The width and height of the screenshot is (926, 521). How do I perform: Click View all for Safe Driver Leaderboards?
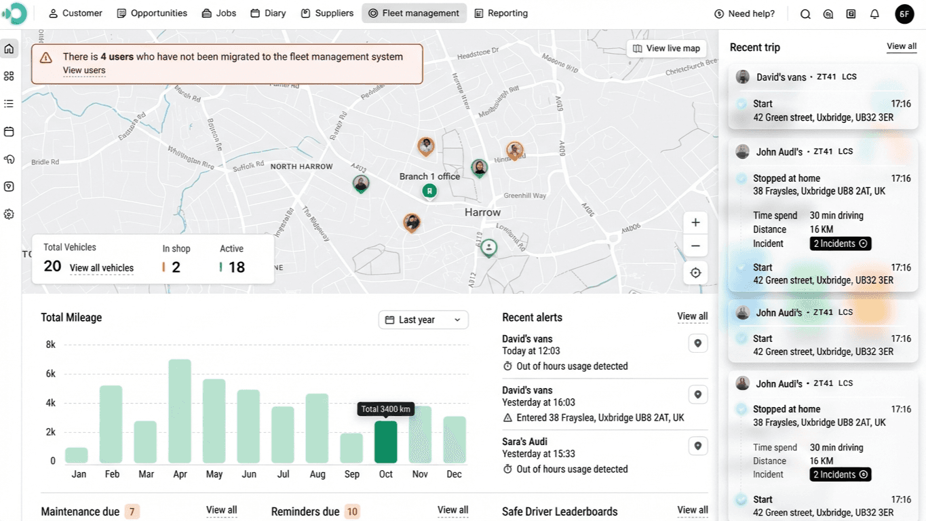tap(693, 510)
